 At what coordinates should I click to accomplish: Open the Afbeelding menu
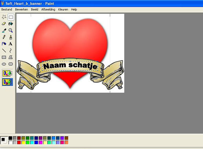click(48, 9)
